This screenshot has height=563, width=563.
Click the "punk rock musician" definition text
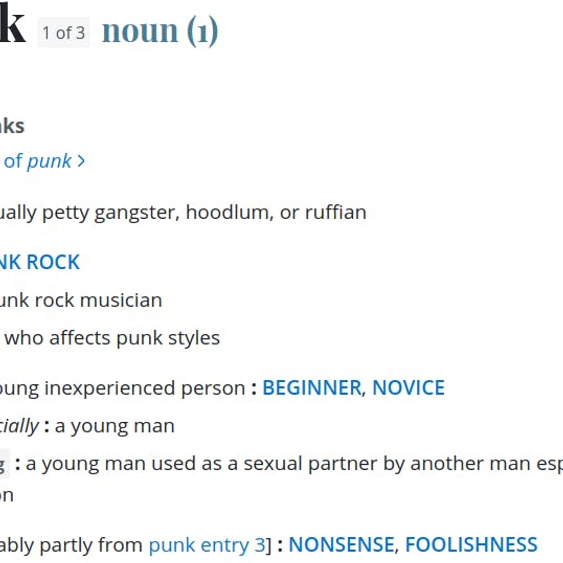coord(81,300)
